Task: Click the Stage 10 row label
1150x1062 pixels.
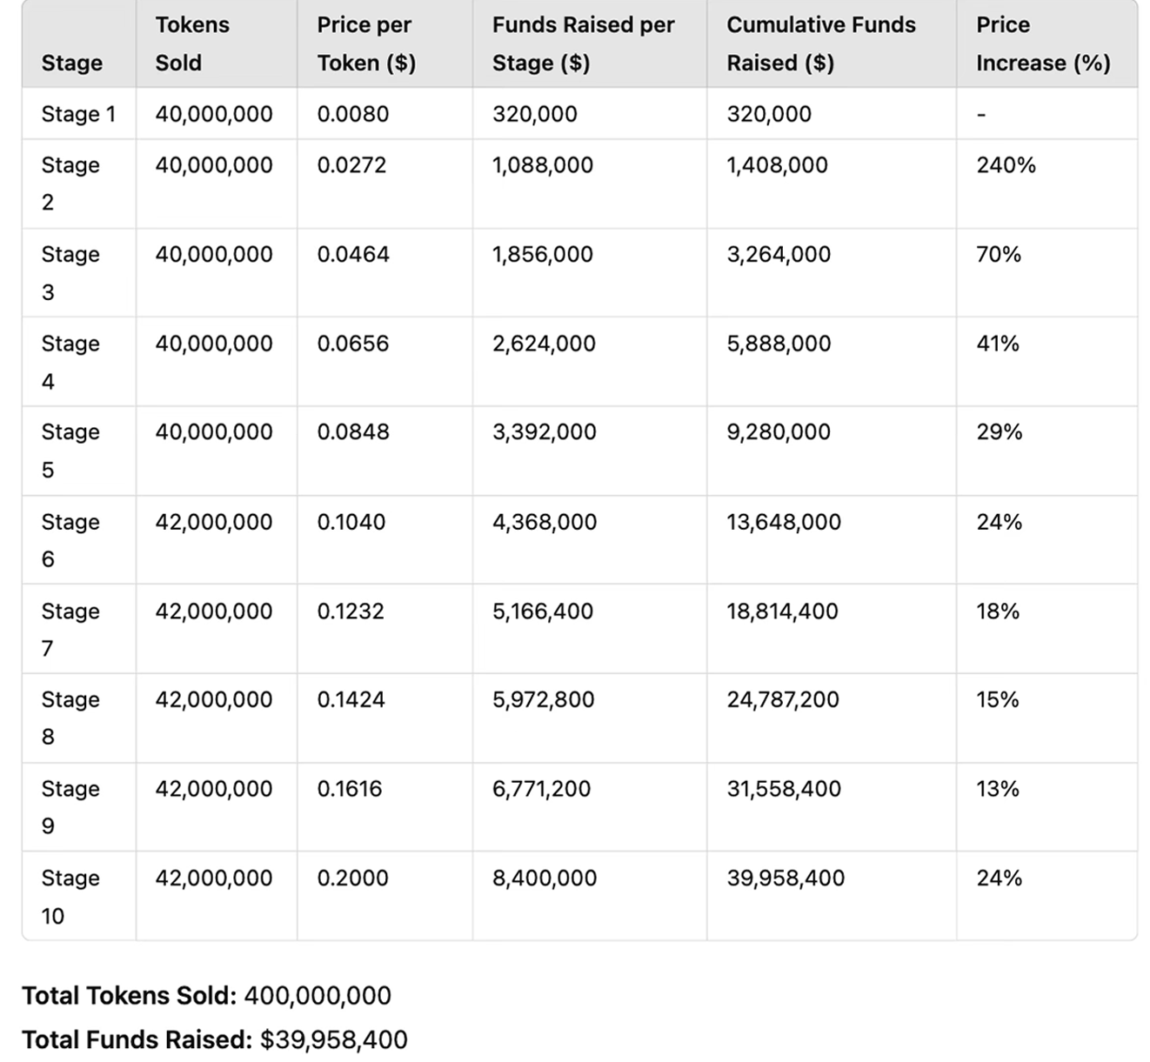Action: click(x=70, y=896)
